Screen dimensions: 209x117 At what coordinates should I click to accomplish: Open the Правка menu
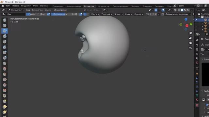[16, 6]
